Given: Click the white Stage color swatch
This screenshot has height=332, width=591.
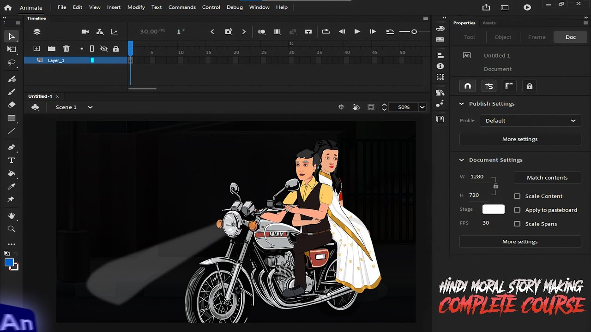Looking at the screenshot, I should [494, 209].
